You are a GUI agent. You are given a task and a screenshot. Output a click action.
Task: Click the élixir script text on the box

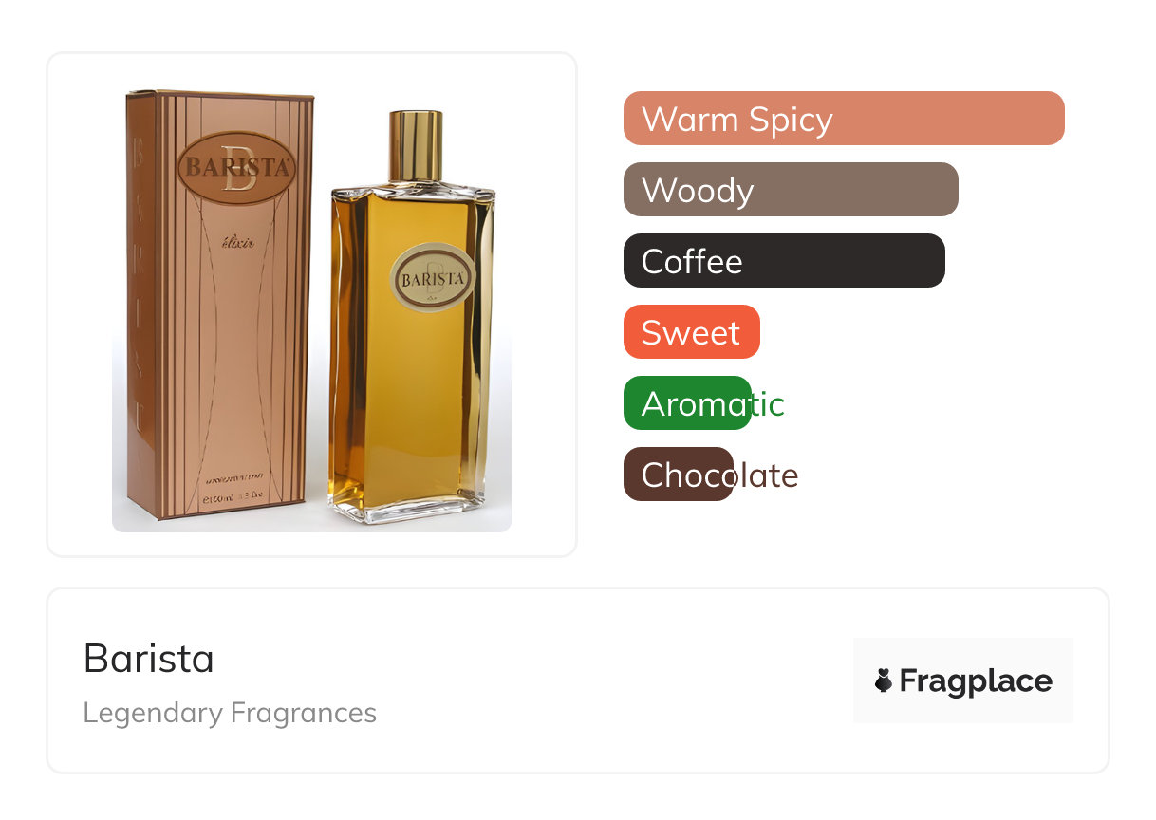click(239, 243)
